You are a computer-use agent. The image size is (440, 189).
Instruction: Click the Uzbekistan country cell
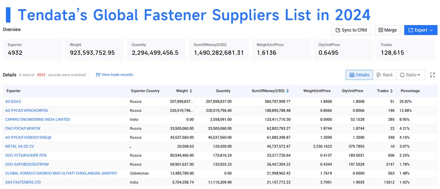click(139, 174)
